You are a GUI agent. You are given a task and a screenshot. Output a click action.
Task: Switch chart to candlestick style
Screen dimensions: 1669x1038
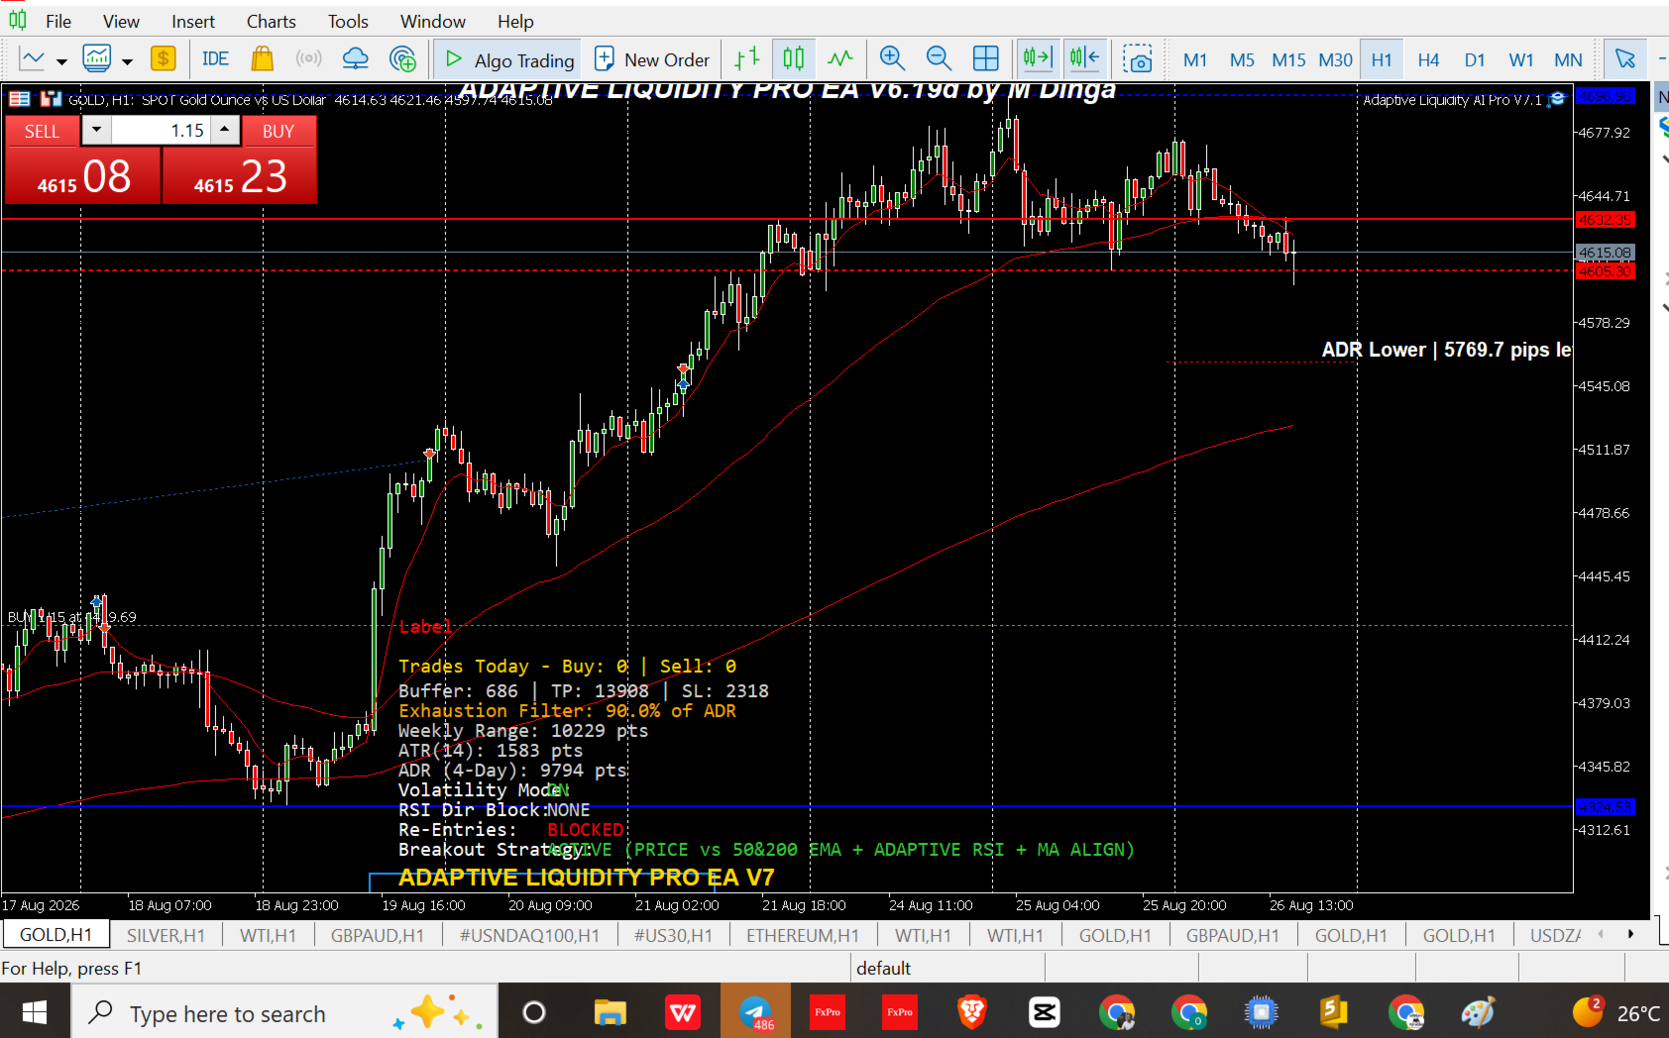[794, 59]
